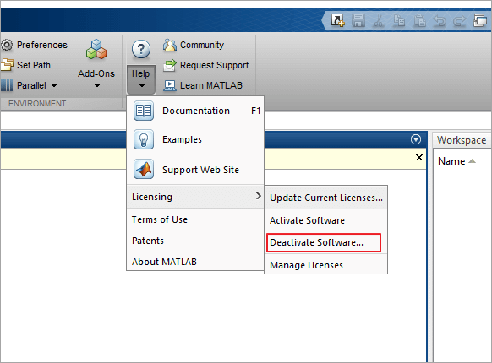Image resolution: width=492 pixels, height=363 pixels.
Task: Click the Preferences label
Action: click(42, 45)
